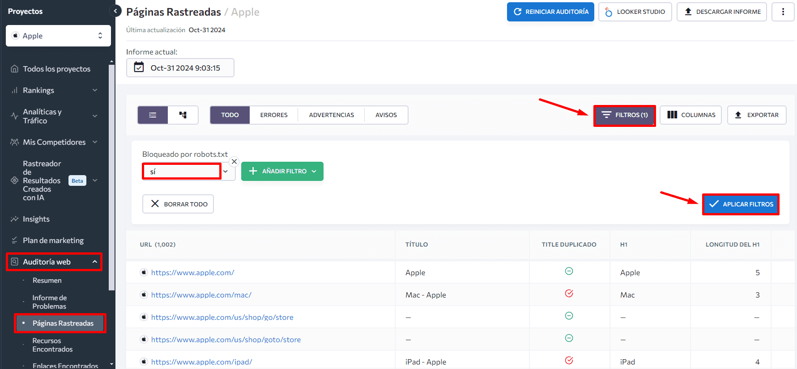Open link https://www.apple.com/
This screenshot has height=369, width=797.
coord(192,273)
